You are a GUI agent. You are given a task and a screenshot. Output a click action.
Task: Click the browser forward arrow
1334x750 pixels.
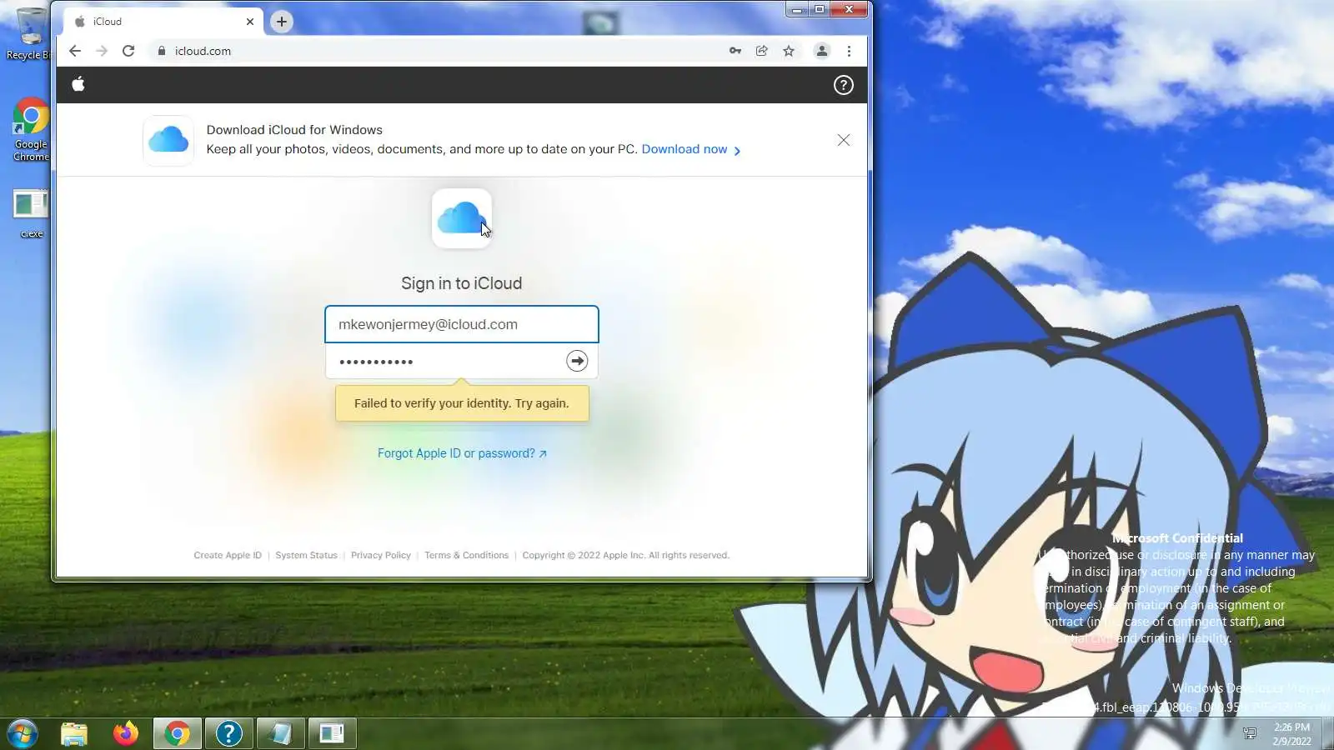click(x=102, y=51)
